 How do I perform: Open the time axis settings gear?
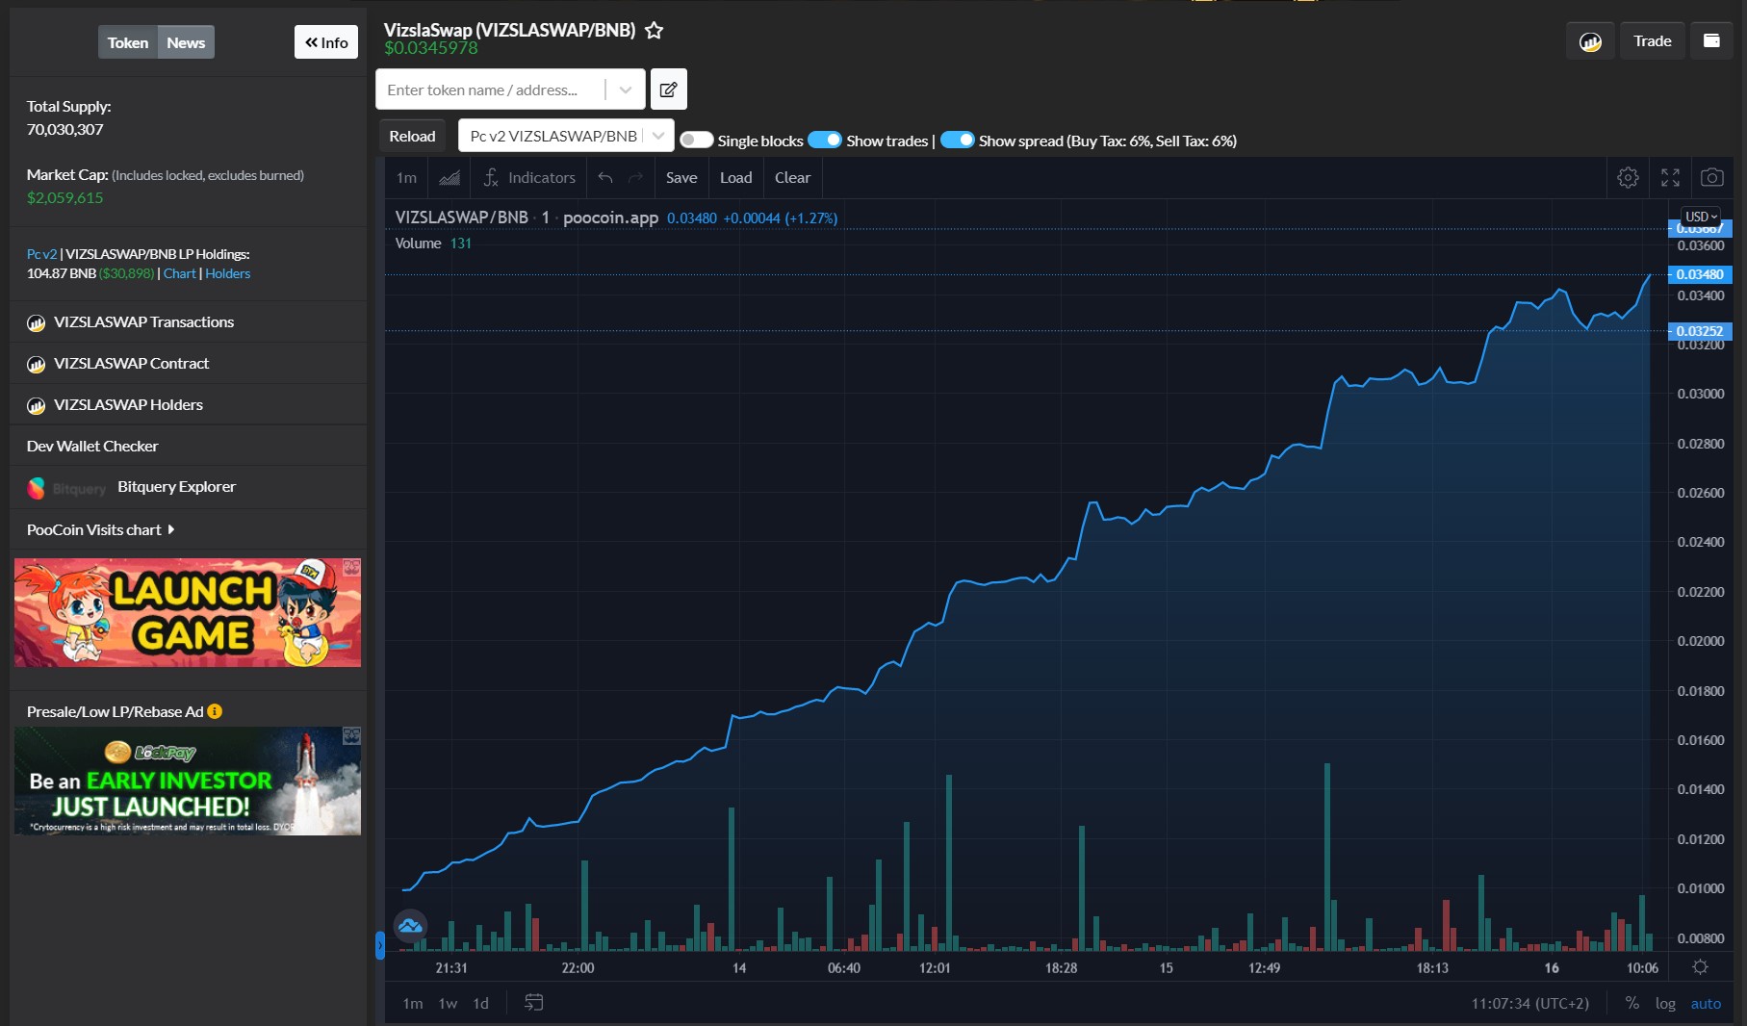click(1701, 967)
